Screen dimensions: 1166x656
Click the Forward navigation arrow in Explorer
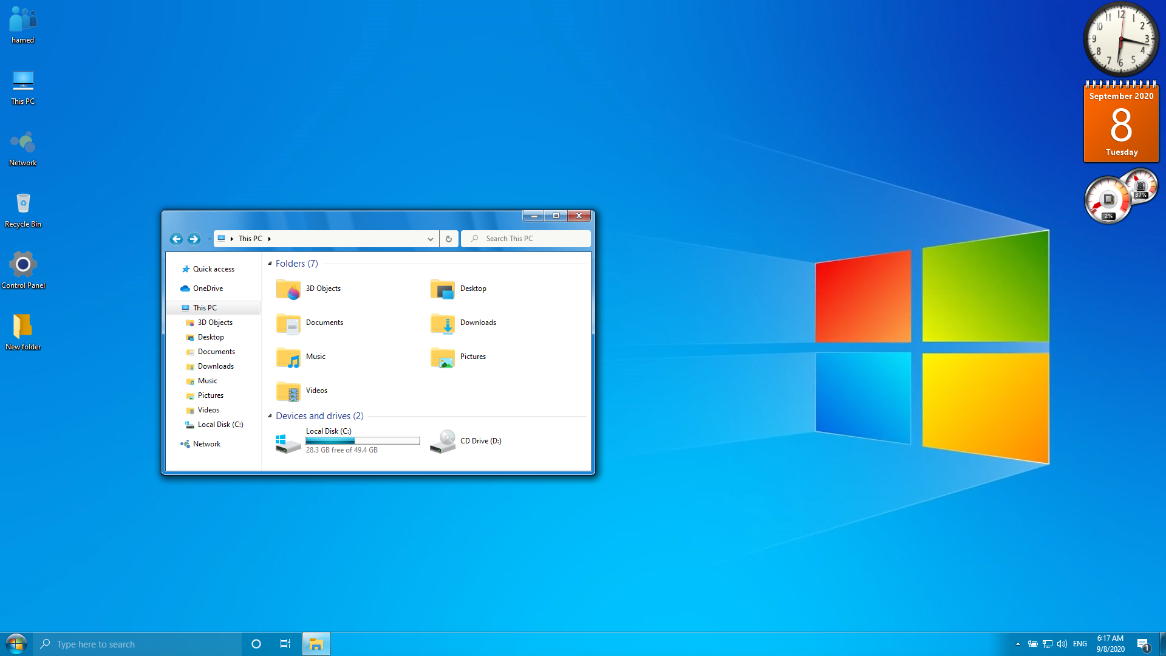194,239
